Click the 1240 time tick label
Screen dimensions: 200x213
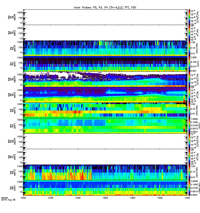(78, 198)
